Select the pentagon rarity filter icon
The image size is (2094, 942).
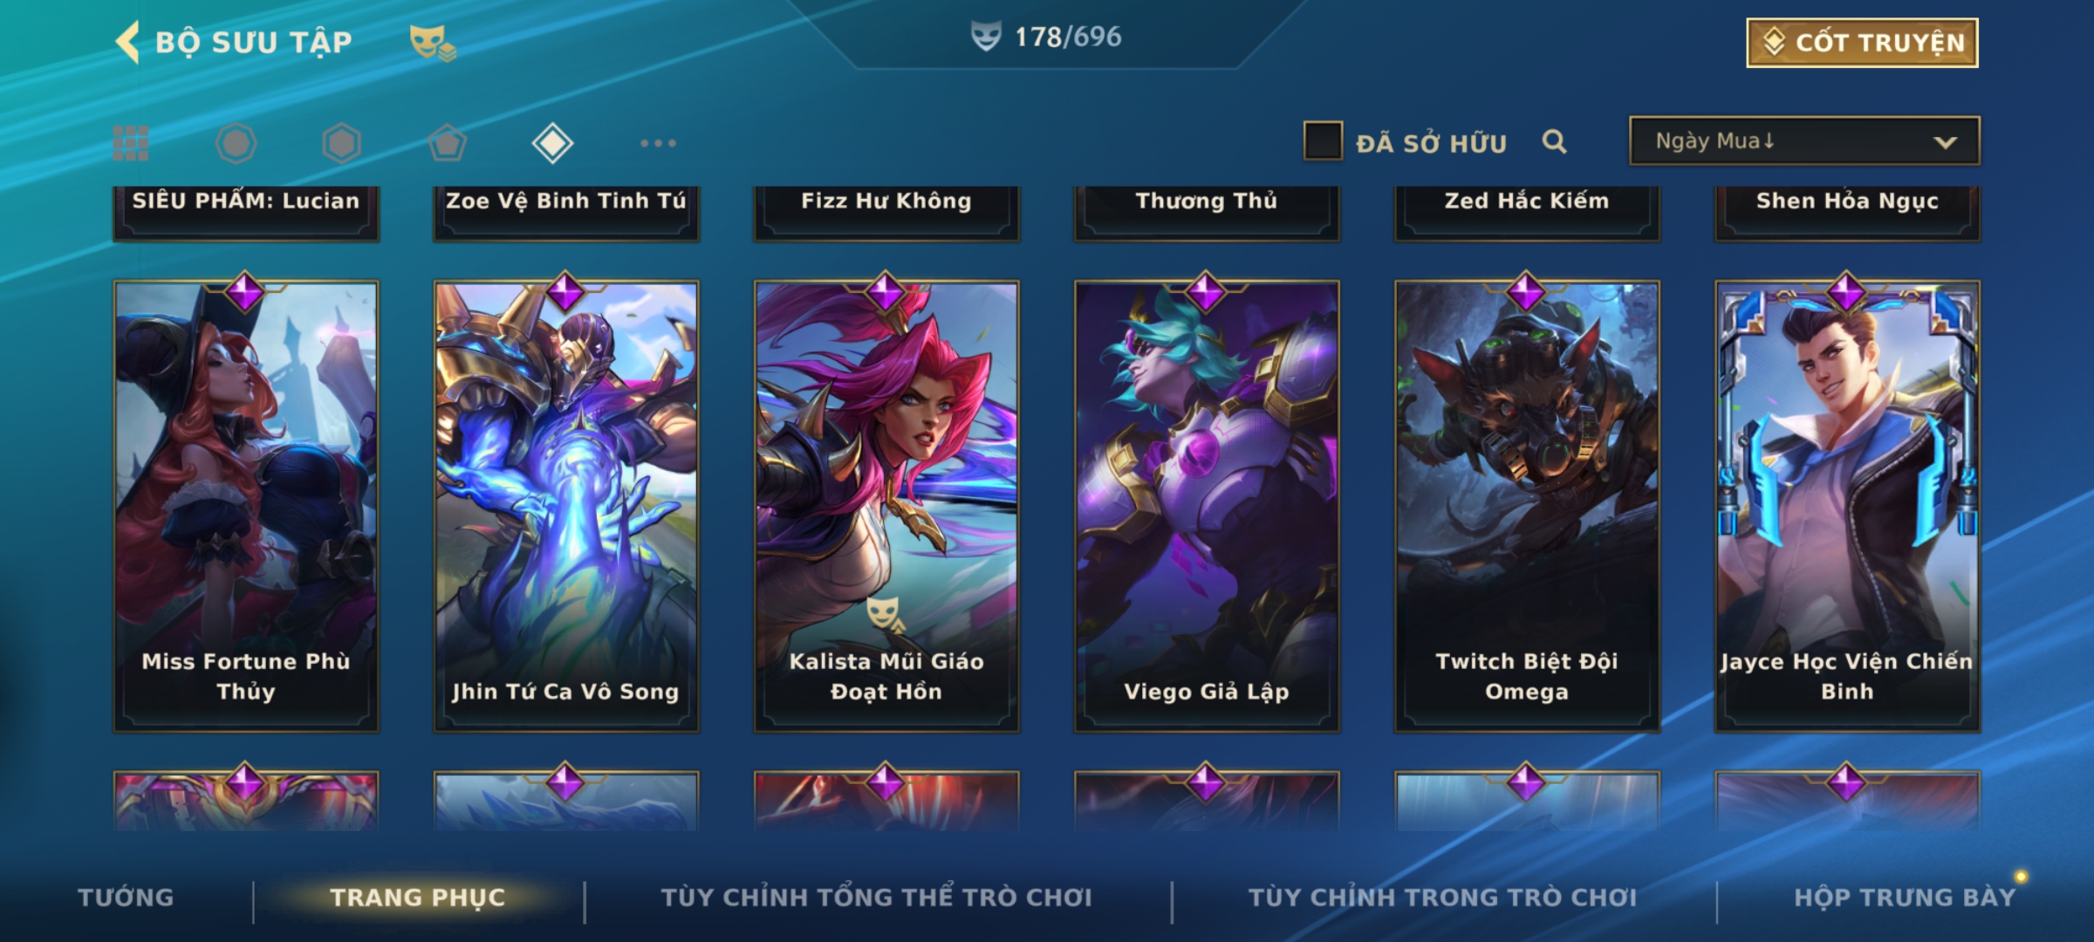click(x=447, y=143)
